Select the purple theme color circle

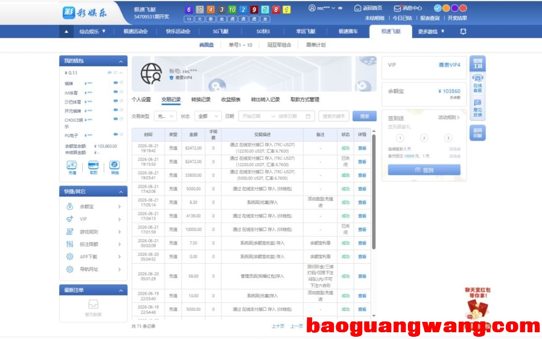[454, 8]
